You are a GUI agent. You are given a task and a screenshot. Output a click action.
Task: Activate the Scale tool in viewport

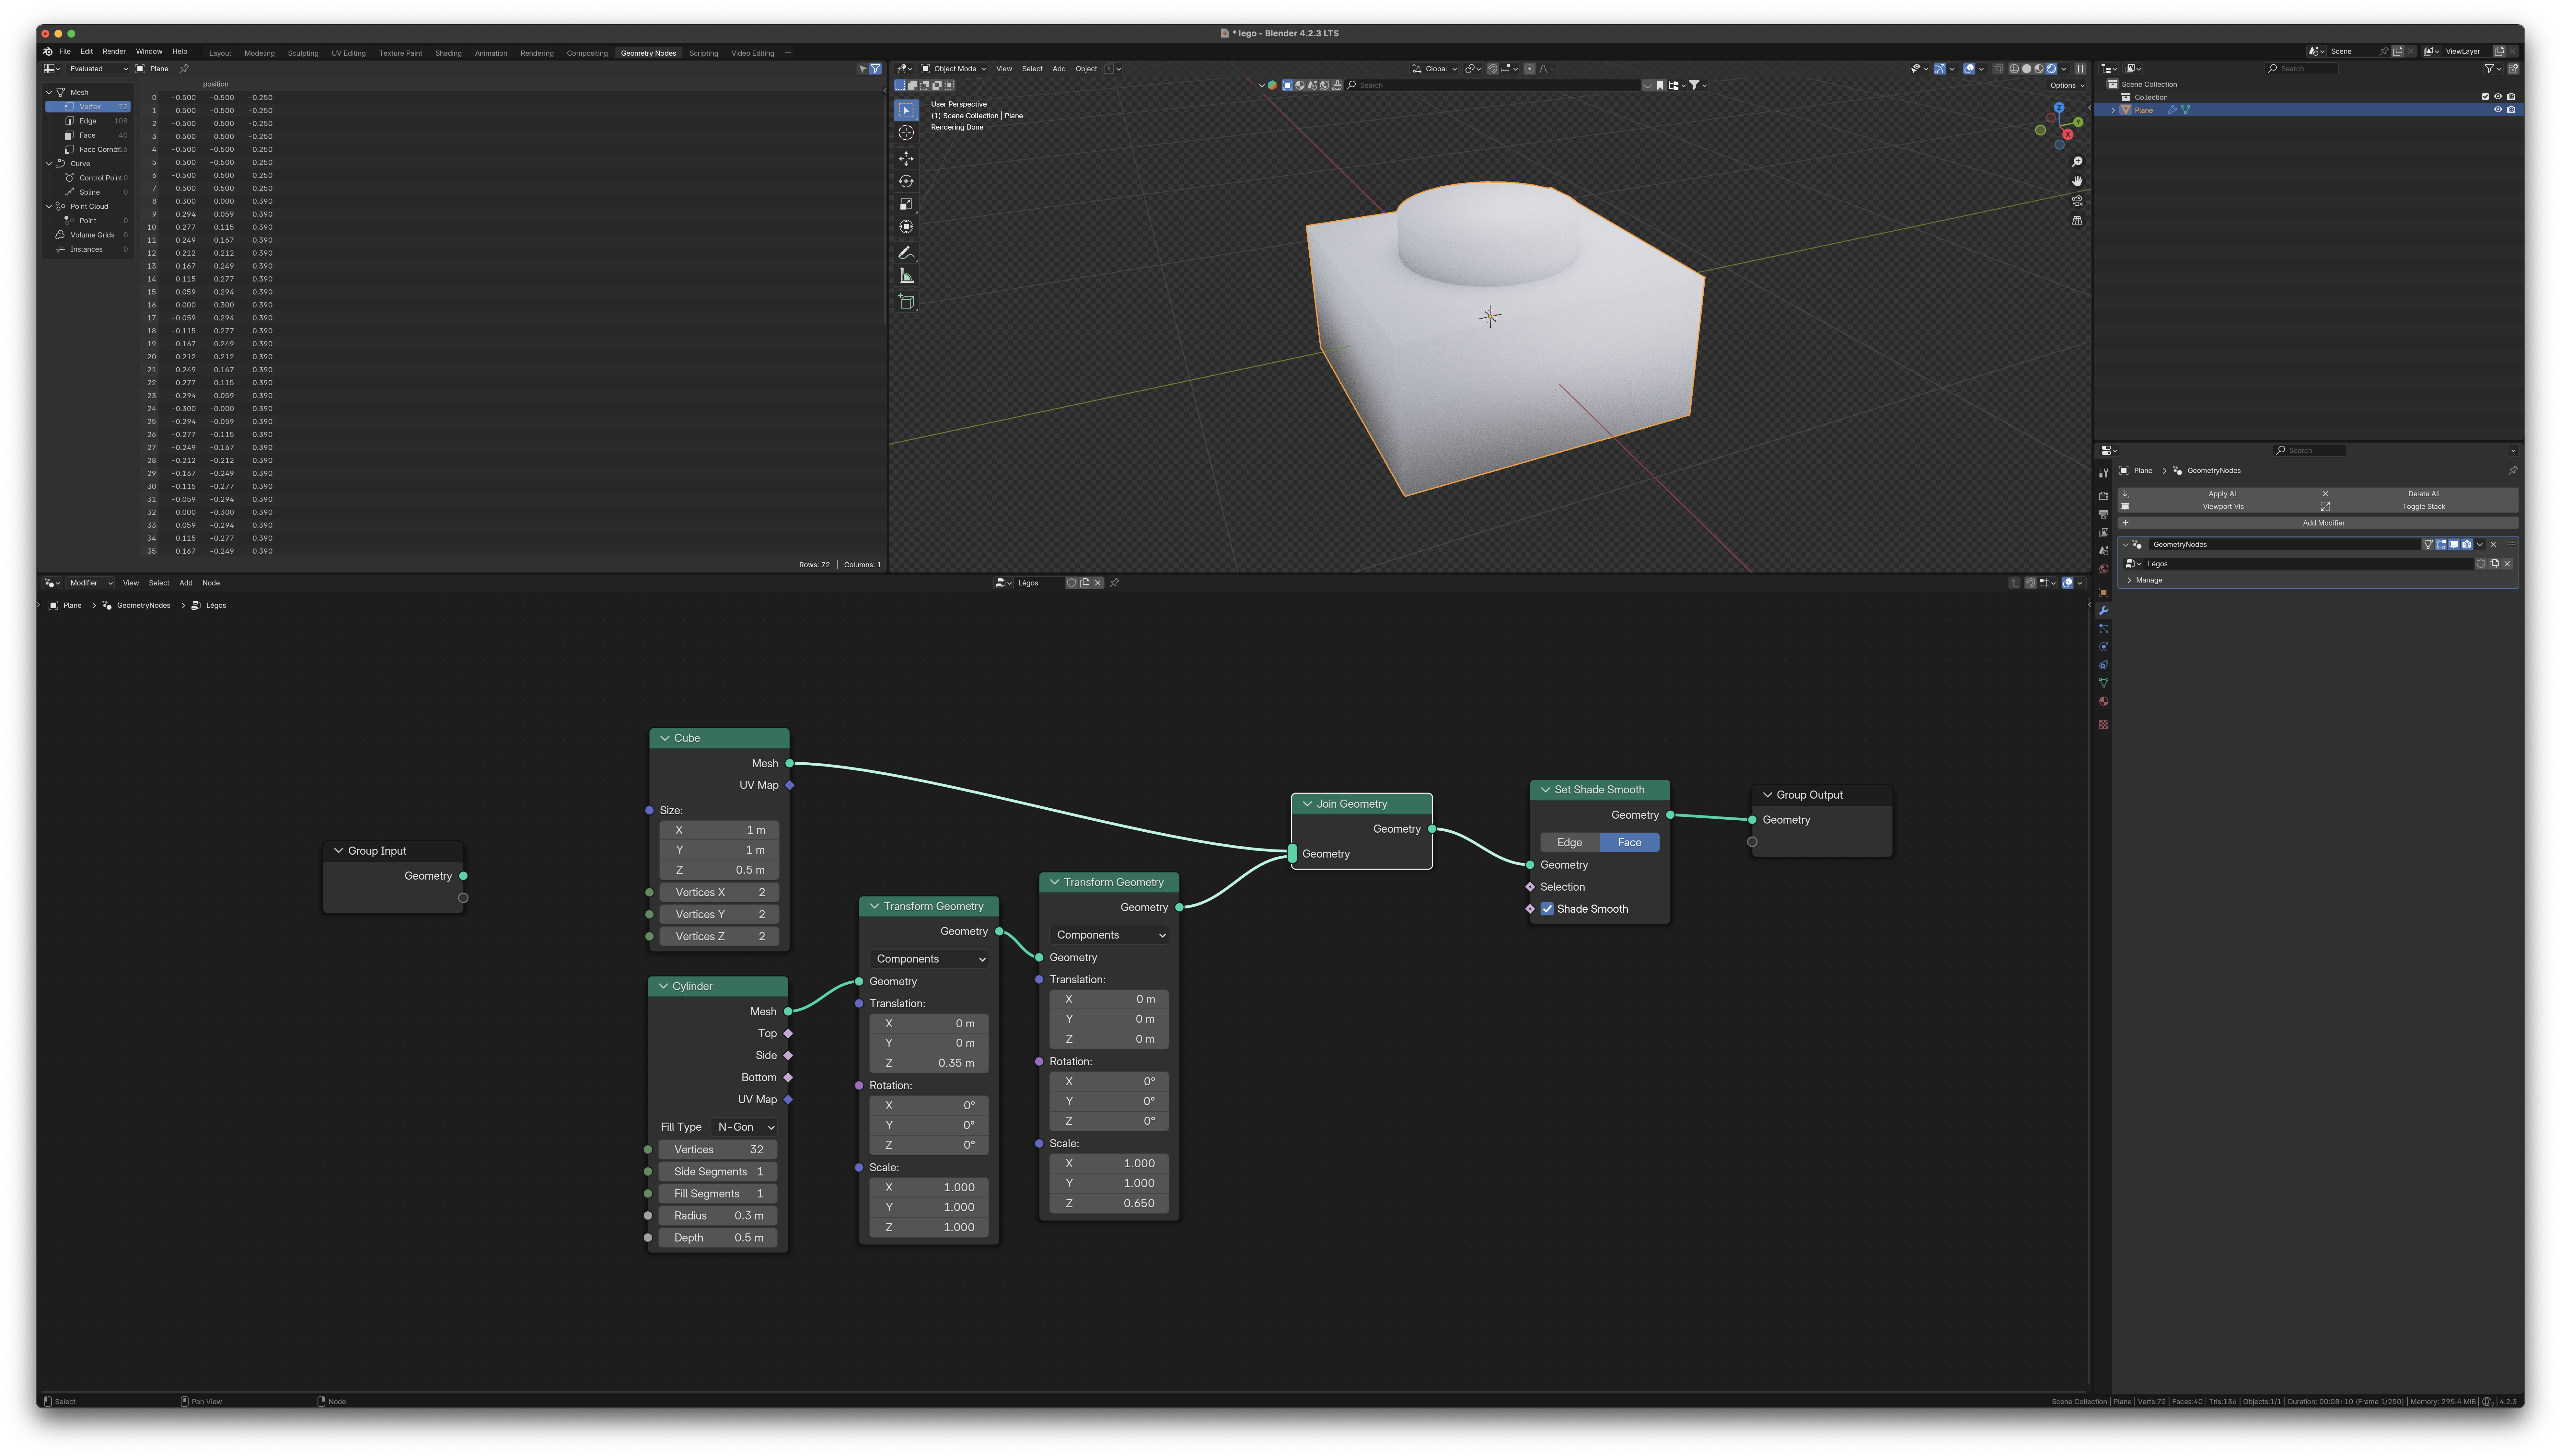point(906,204)
